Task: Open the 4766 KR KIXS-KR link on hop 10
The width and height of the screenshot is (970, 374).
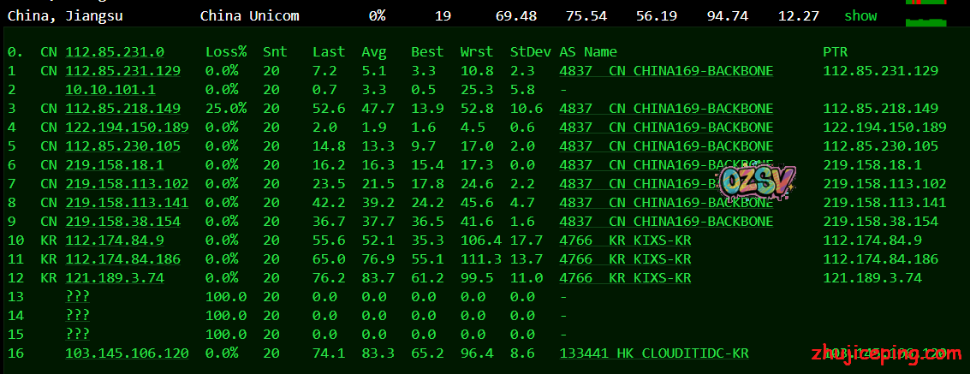Action: point(625,240)
